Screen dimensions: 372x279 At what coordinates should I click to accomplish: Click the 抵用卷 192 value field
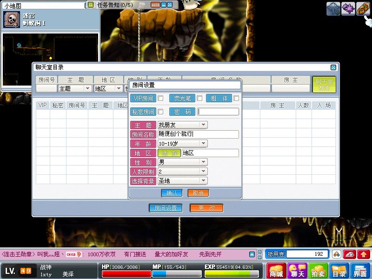click(x=307, y=254)
